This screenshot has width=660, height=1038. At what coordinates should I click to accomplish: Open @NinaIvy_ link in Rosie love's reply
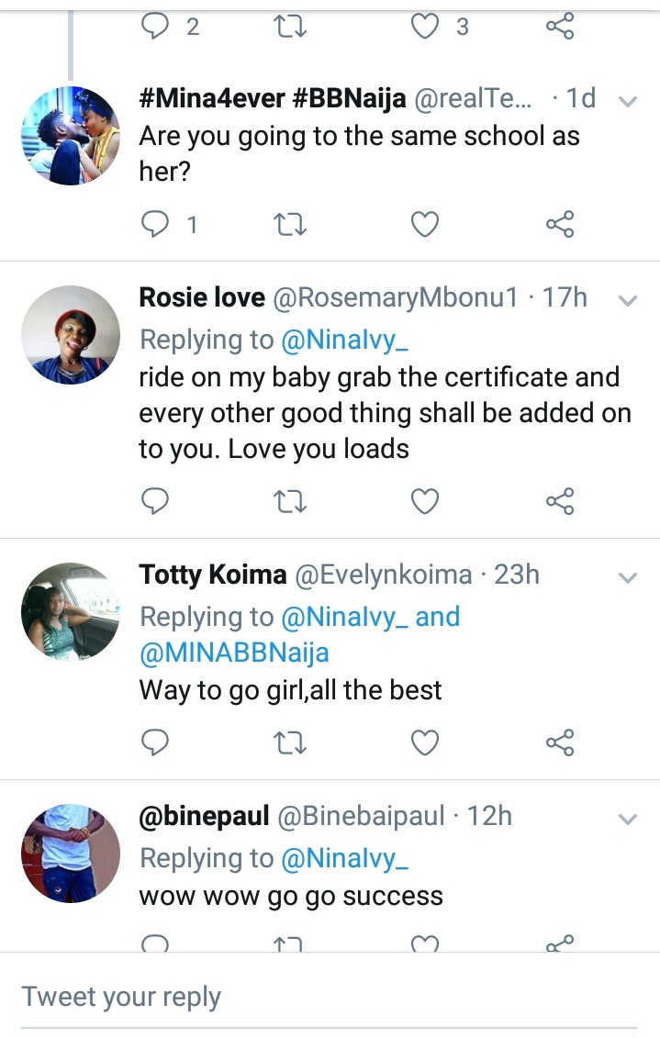coord(345,340)
